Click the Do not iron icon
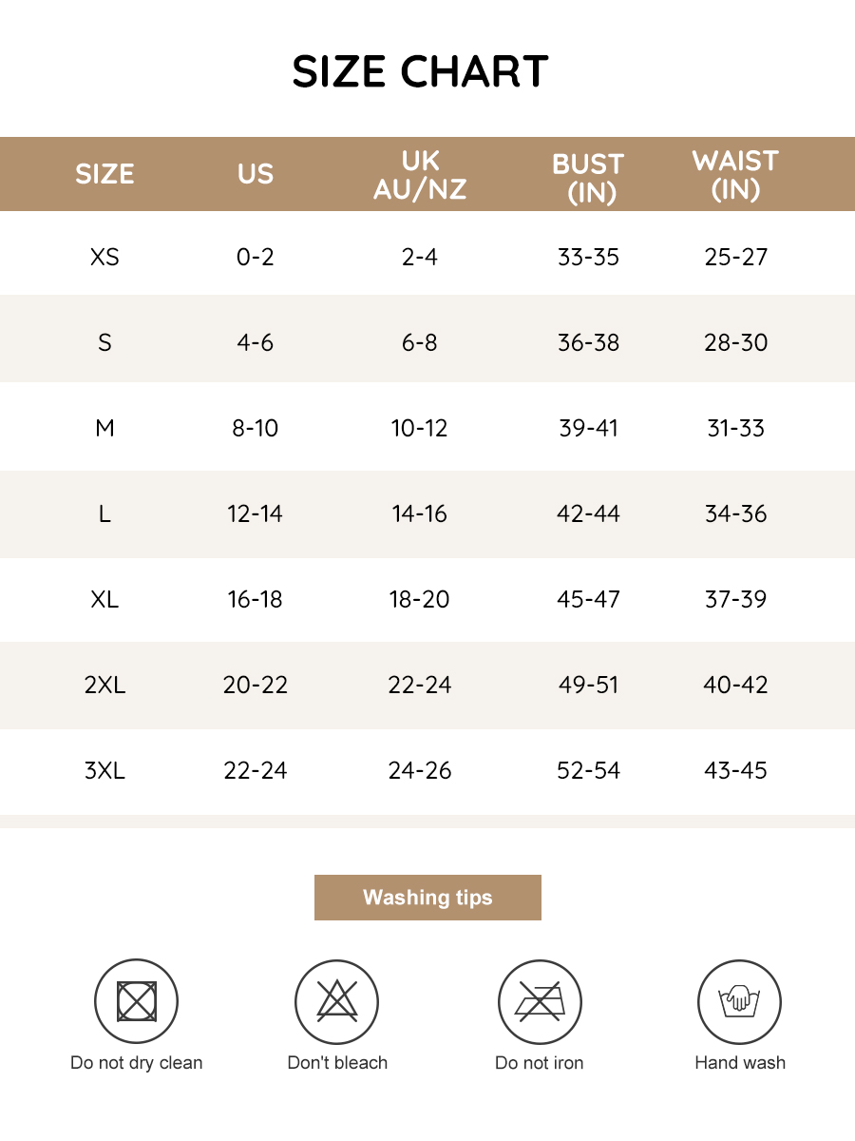Screen dimensions: 855x1141 pyautogui.click(x=540, y=1001)
